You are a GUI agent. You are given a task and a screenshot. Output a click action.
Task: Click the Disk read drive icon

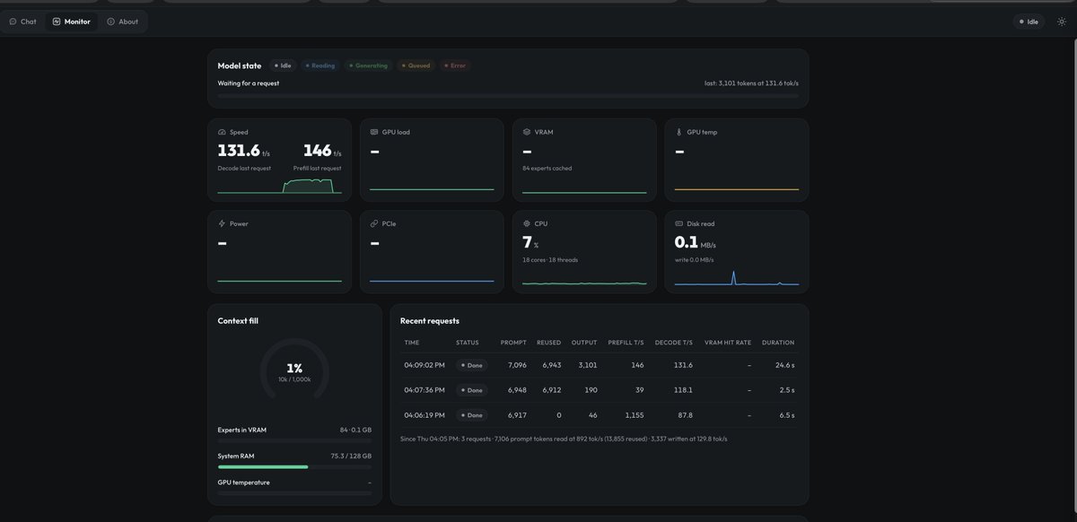(x=679, y=223)
